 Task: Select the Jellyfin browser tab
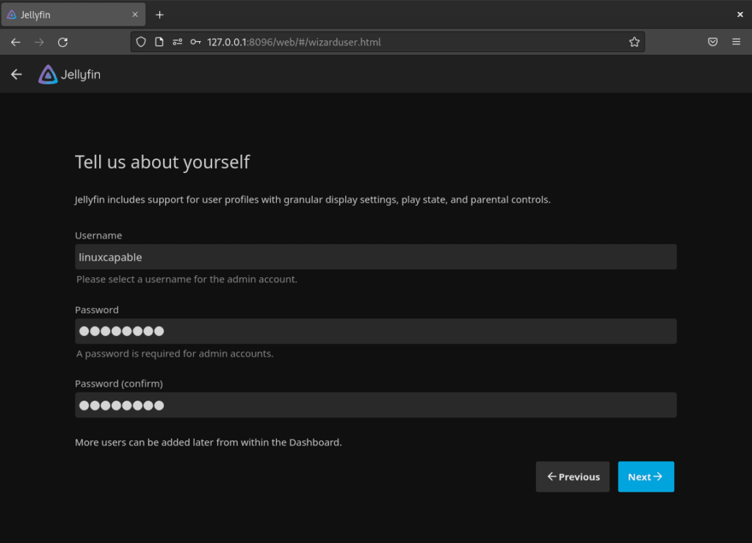[66, 15]
